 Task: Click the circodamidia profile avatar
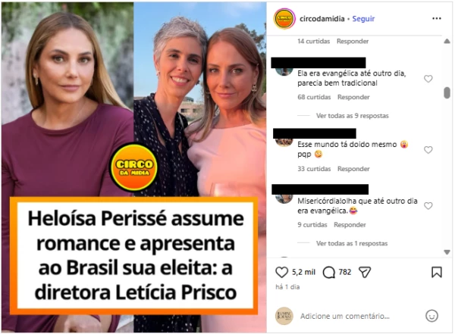click(284, 19)
